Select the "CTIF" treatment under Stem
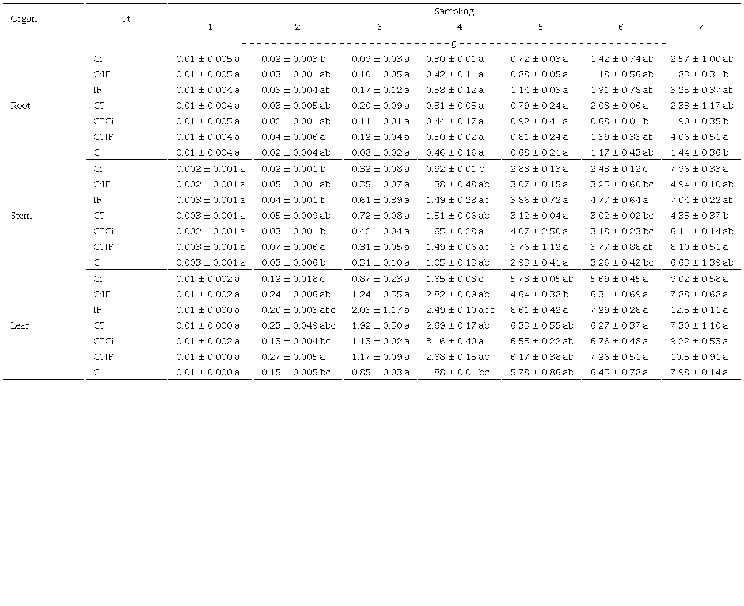The height and width of the screenshot is (606, 744). tap(104, 247)
